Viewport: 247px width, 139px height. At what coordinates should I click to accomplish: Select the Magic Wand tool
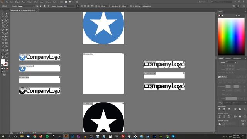(x=3, y=17)
